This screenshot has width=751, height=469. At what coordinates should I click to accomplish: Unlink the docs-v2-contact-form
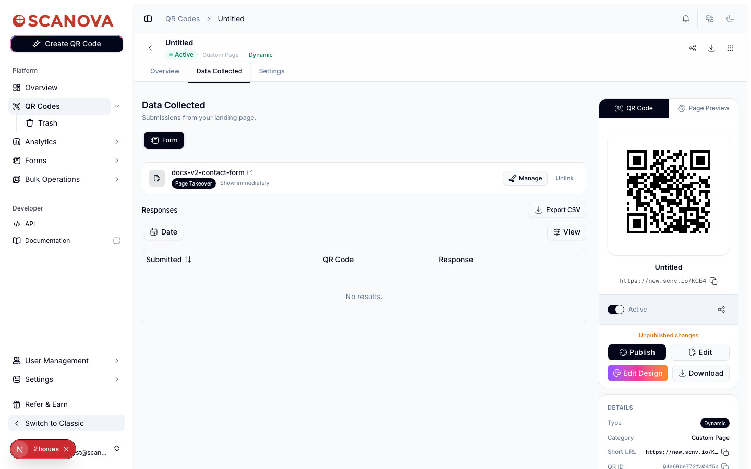click(564, 178)
